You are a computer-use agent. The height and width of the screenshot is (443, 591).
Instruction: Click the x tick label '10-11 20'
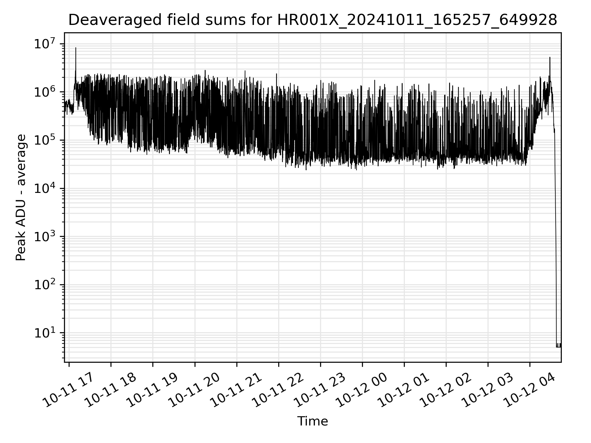point(194,390)
